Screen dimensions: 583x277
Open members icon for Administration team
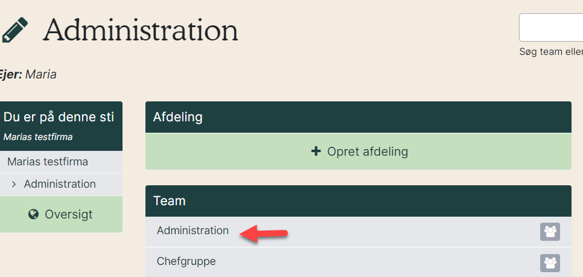pos(550,232)
